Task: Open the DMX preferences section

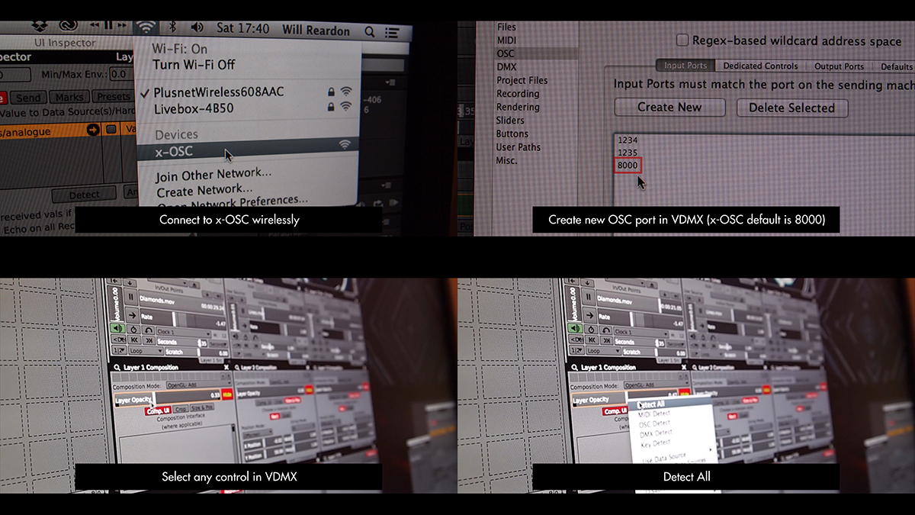Action: click(x=506, y=67)
